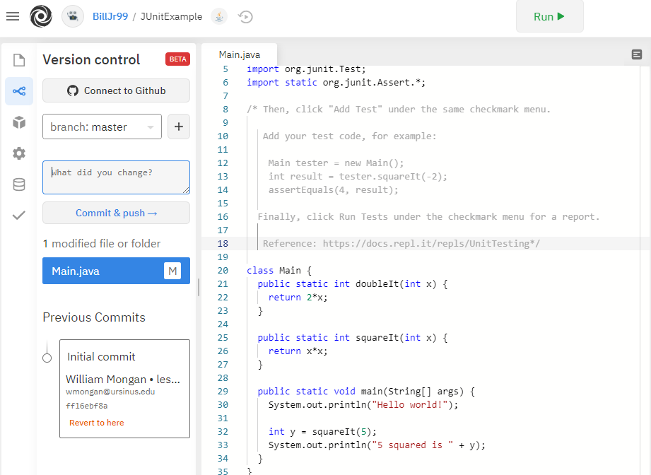This screenshot has height=475, width=651.
Task: Click the Repl.it logo
Action: tap(41, 16)
